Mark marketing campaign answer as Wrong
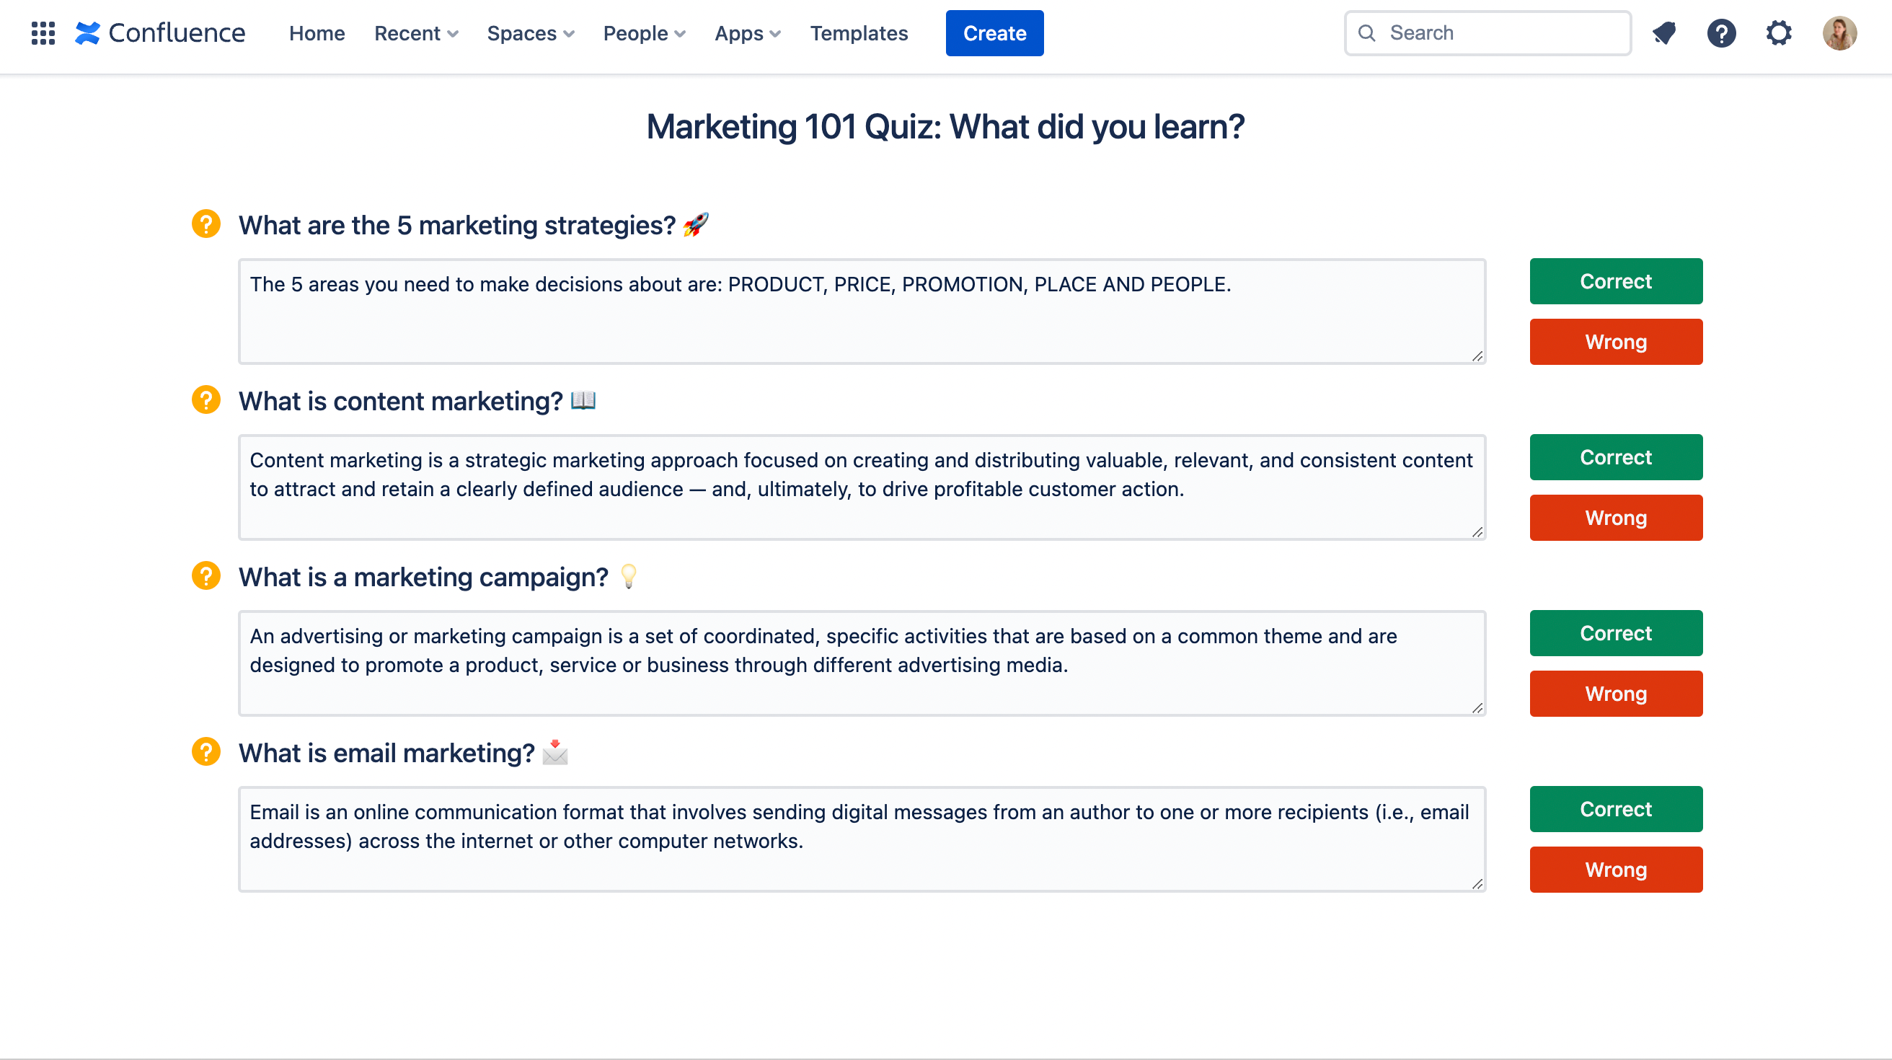 tap(1616, 694)
